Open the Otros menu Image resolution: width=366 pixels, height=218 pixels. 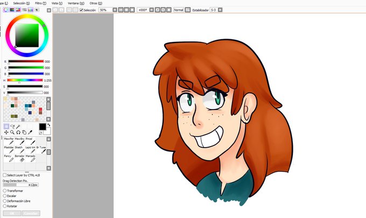click(x=96, y=3)
